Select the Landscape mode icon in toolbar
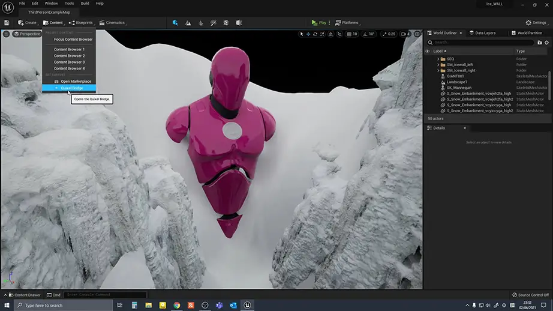The image size is (553, 311). pyautogui.click(x=188, y=23)
